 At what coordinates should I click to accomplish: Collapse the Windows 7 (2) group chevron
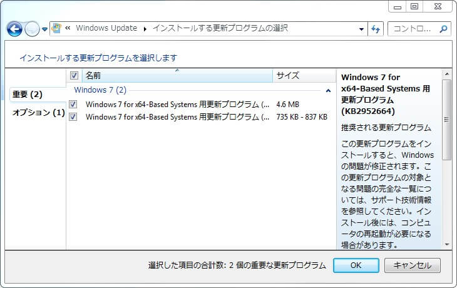[x=328, y=91]
